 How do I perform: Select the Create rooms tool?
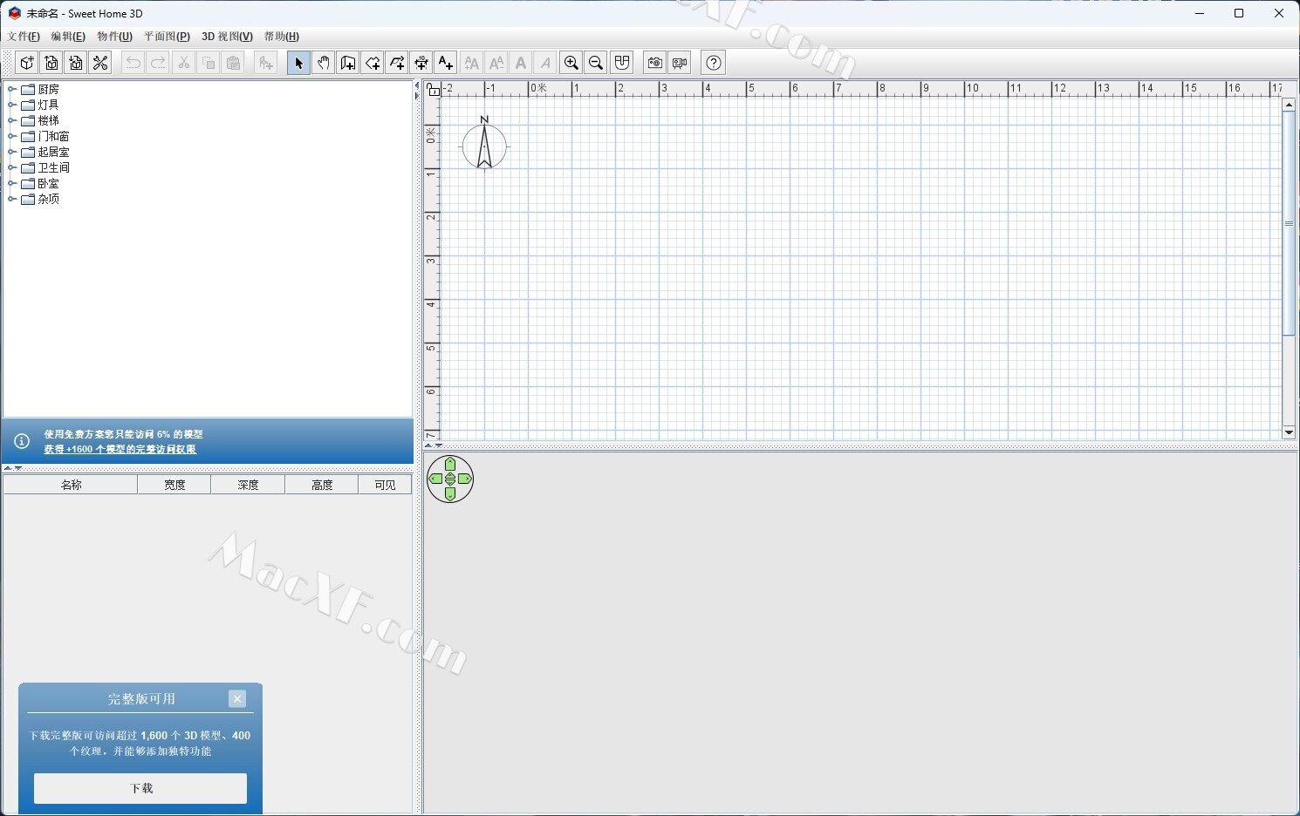pos(373,63)
